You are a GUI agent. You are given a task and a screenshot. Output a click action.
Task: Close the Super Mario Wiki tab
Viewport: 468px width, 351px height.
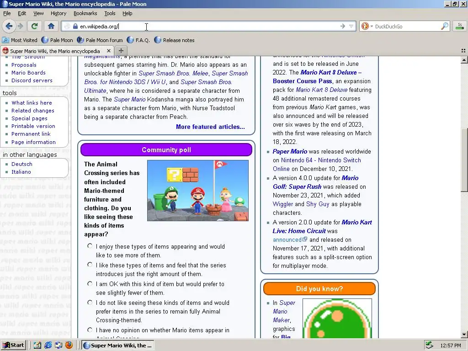pyautogui.click(x=109, y=51)
